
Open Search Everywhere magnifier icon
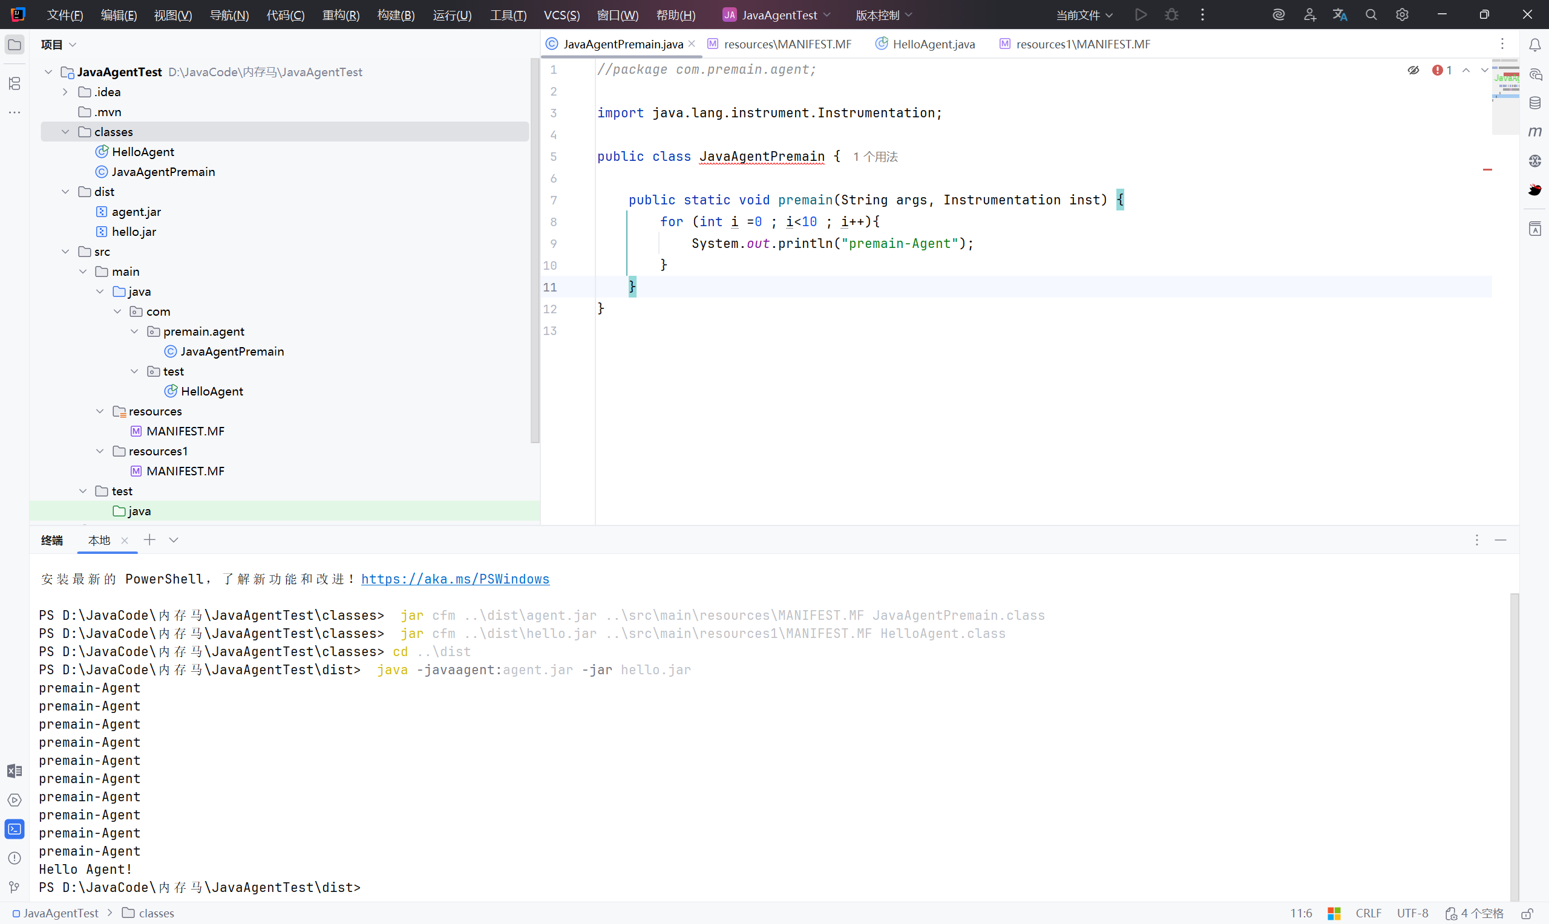point(1371,15)
